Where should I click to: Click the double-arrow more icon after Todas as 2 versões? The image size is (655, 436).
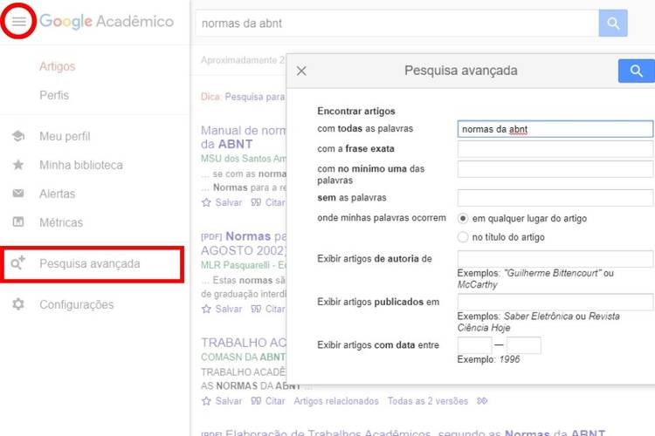[482, 401]
